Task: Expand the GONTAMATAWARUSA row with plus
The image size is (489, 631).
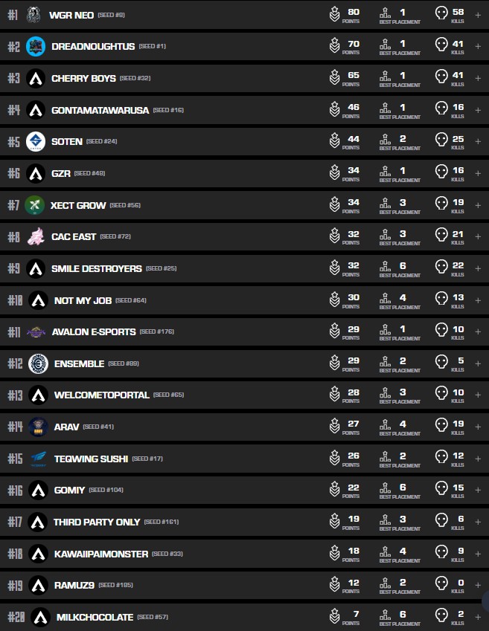Action: [478, 109]
